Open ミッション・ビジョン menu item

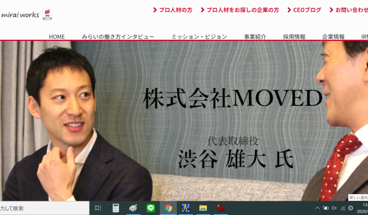click(x=199, y=37)
